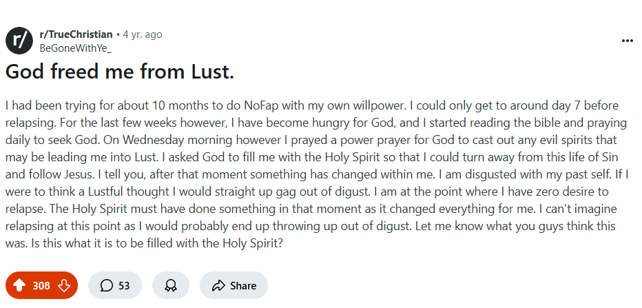Click the 308 vote score
The height and width of the screenshot is (308, 642).
point(41,285)
